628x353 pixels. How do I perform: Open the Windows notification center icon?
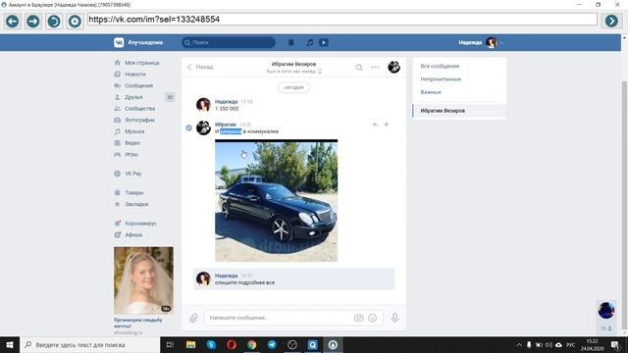pyautogui.click(x=615, y=345)
